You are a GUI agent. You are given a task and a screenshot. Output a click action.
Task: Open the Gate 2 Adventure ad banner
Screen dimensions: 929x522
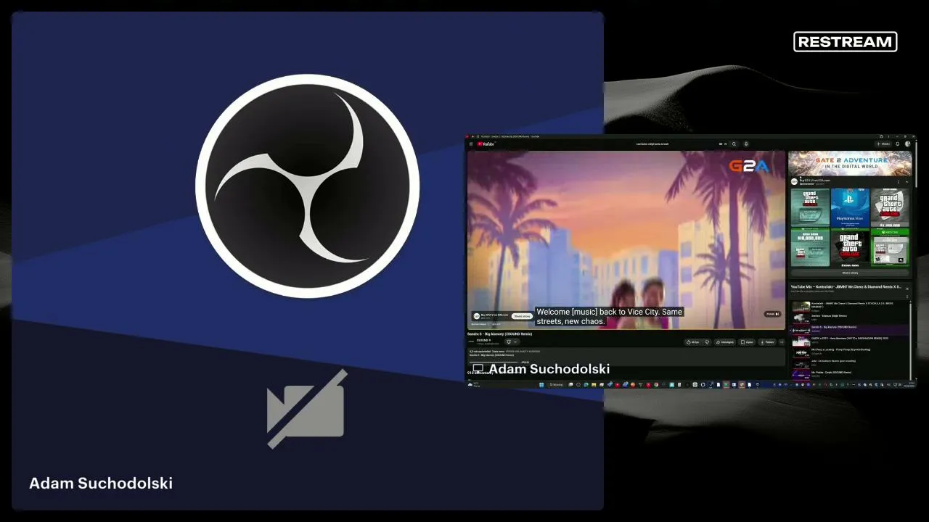(850, 163)
